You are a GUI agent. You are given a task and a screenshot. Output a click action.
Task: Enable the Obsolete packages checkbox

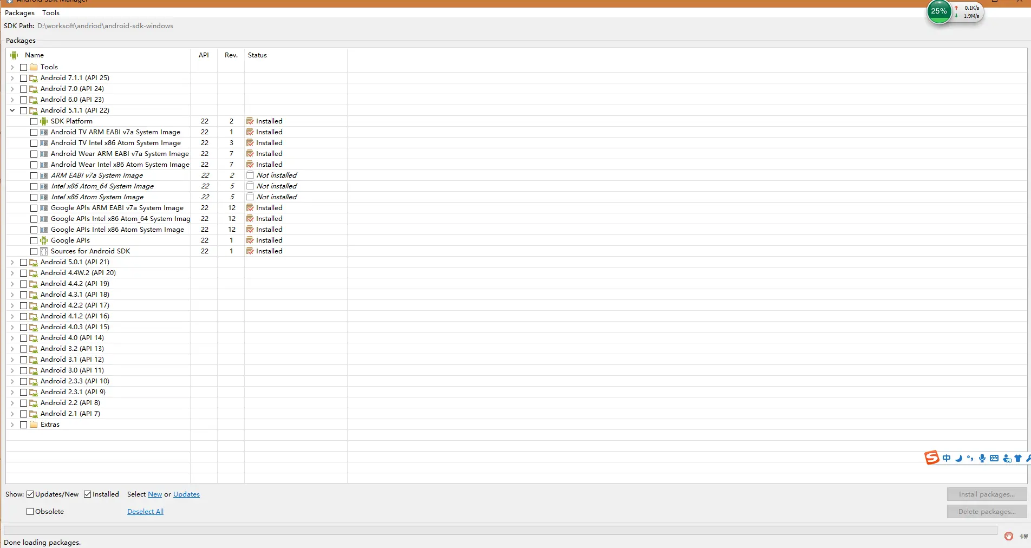[x=30, y=512]
